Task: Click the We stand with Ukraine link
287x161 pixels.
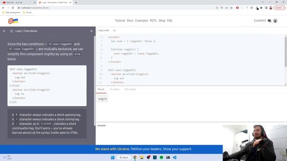Action: pos(112,149)
